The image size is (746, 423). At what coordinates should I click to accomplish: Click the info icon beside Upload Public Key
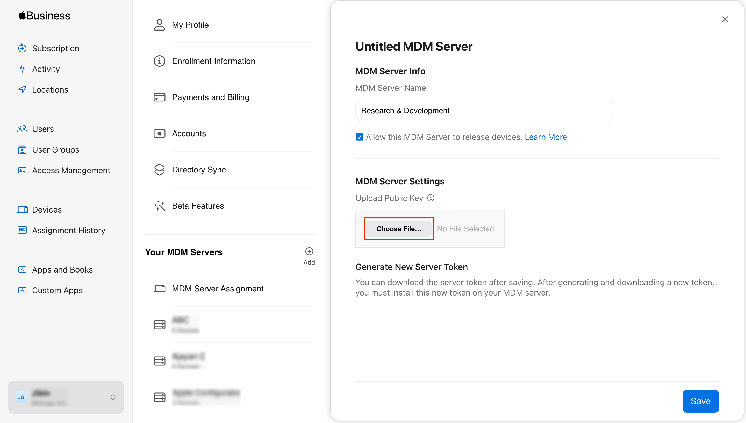(431, 198)
